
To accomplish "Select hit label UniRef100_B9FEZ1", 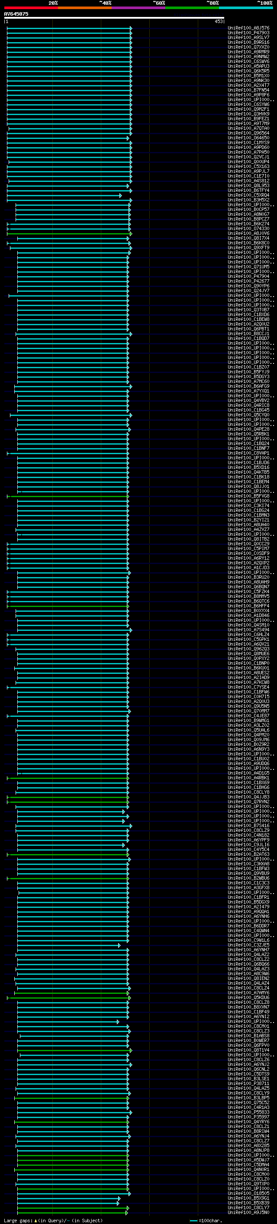I will pyautogui.click(x=248, y=119).
